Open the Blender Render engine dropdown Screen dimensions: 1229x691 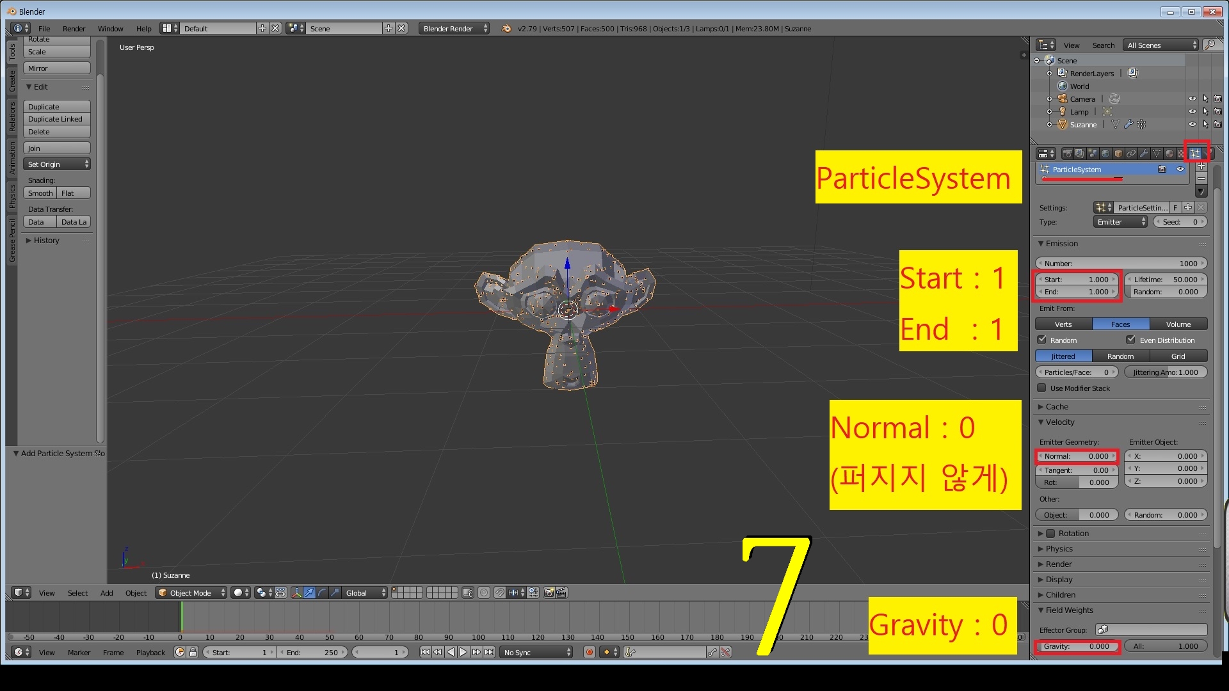pos(454,28)
